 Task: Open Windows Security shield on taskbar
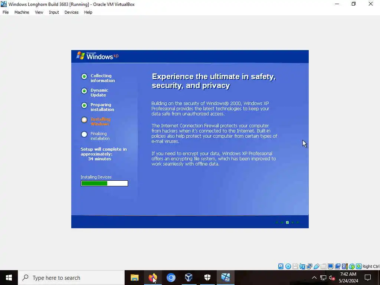point(207,278)
